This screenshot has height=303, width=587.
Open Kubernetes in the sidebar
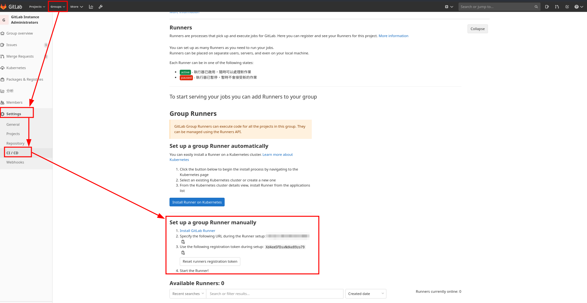point(16,68)
